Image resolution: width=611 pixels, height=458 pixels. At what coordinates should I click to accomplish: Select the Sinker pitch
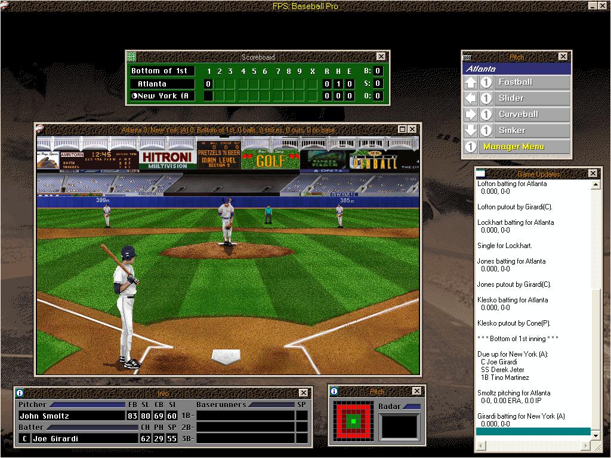532,130
